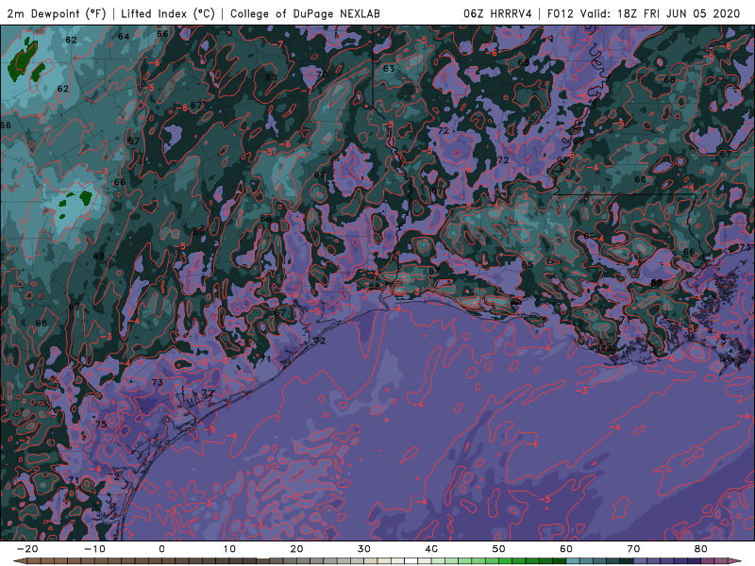Image resolution: width=755 pixels, height=566 pixels.
Task: Click the "F012 Valid: 18Z FRI JUN 05 2020" text
Action: coord(644,14)
